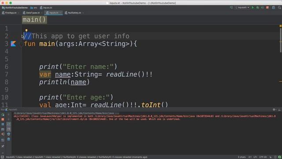
Task: Click the Clear All trash icon in Run console
Action: [x=9, y=139]
